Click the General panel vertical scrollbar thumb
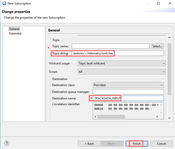The image size is (175, 149). point(169,69)
